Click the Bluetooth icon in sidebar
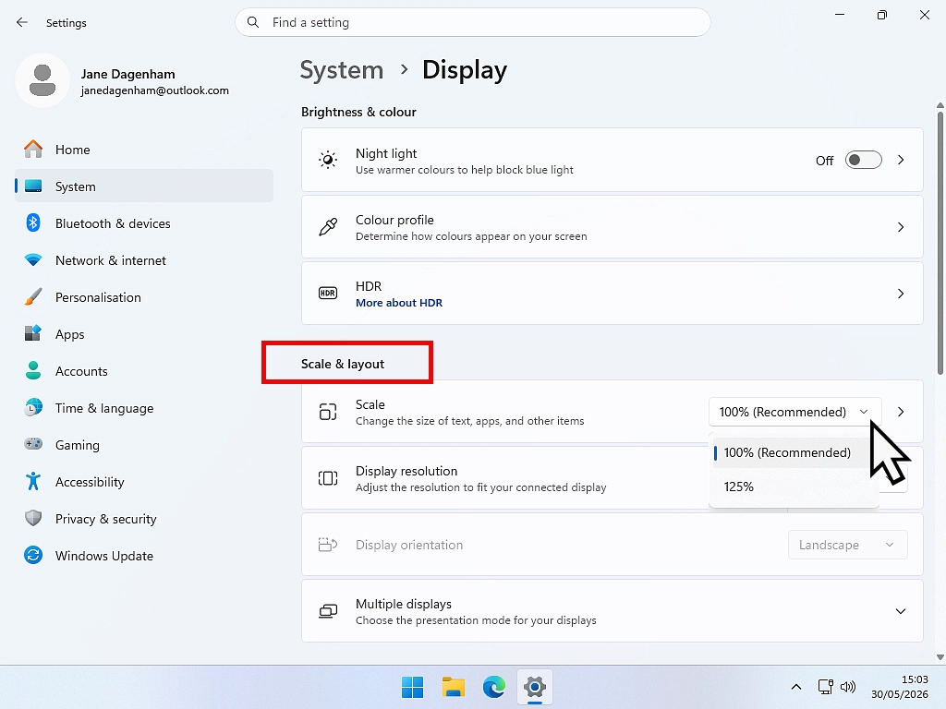This screenshot has height=709, width=946. pos(33,223)
